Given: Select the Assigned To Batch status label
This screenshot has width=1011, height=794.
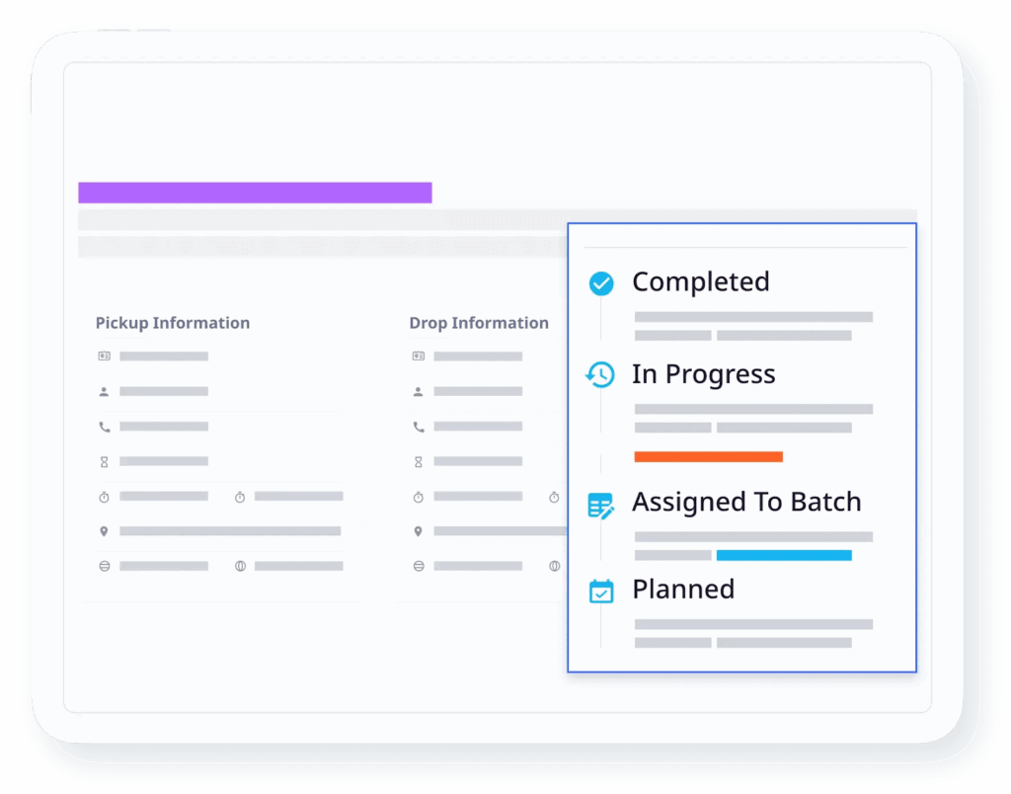Looking at the screenshot, I should point(746,503).
